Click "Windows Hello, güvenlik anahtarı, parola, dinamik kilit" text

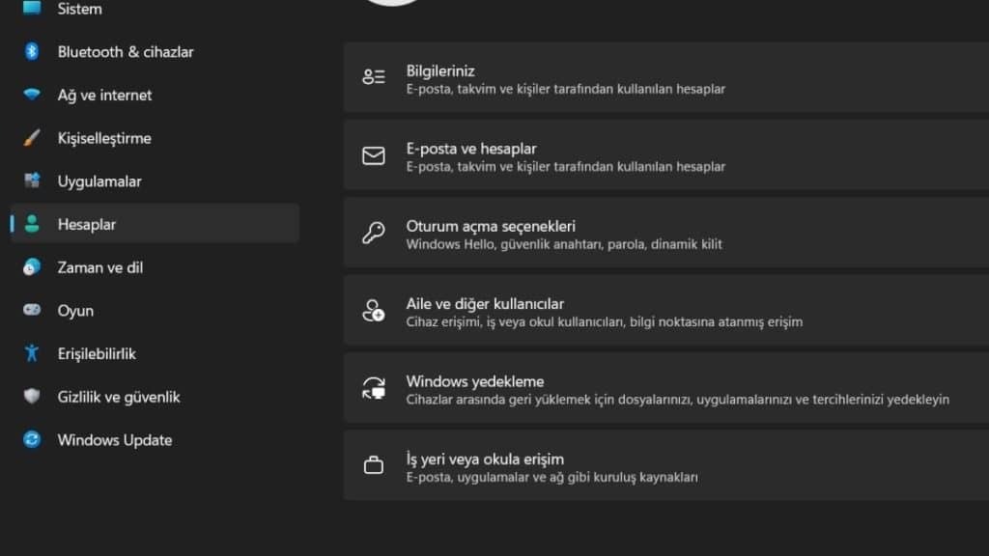[x=564, y=244]
